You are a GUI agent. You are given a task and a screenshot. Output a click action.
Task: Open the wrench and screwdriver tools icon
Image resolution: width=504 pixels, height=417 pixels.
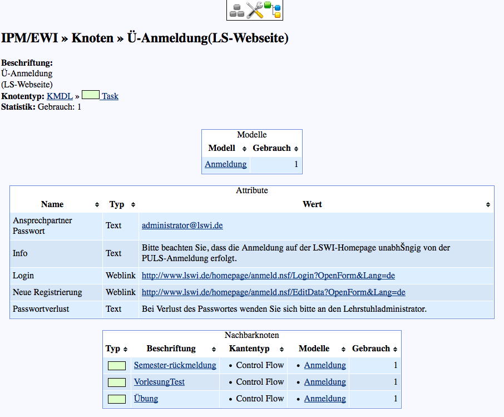point(255,10)
